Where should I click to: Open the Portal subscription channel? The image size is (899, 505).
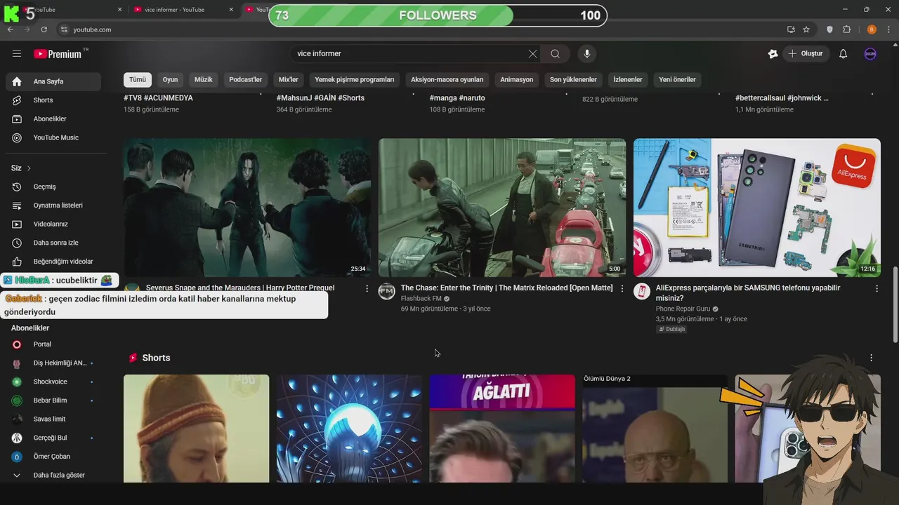click(x=53, y=344)
